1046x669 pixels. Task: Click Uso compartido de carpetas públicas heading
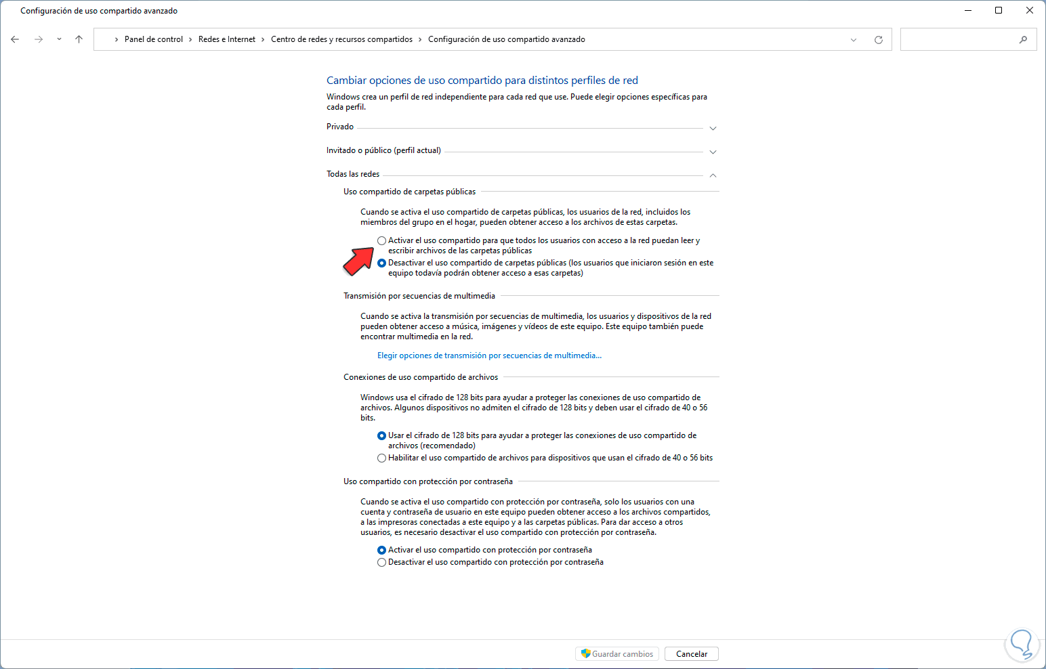(x=409, y=192)
